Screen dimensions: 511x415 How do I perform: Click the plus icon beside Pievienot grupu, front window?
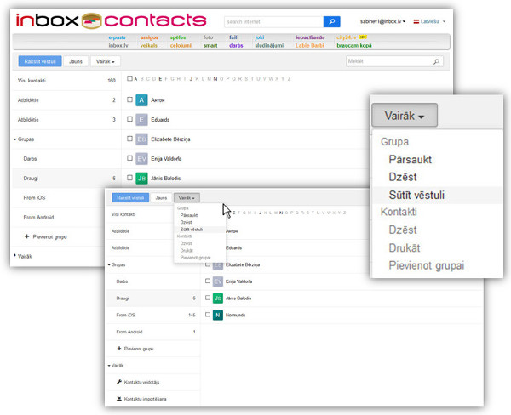[x=119, y=349]
